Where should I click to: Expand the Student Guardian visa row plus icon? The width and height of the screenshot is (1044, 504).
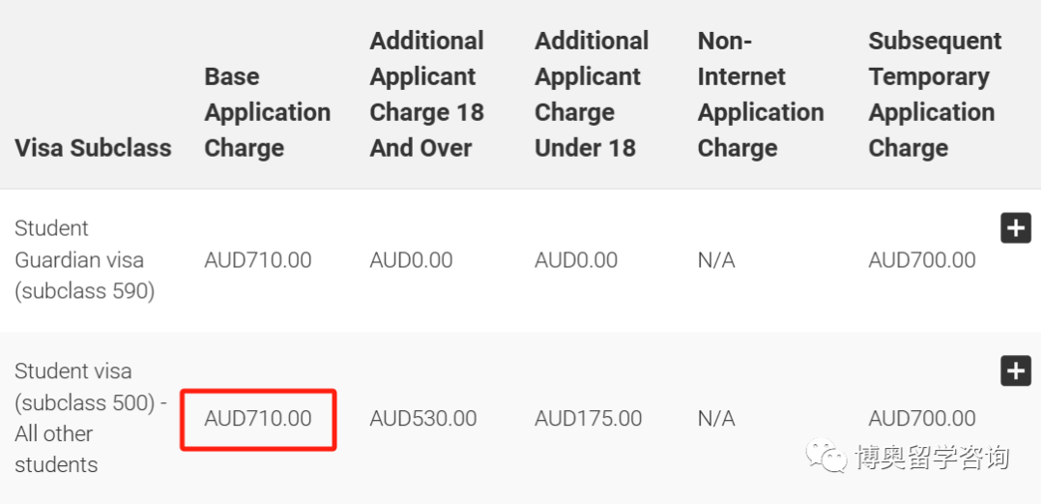click(1015, 228)
